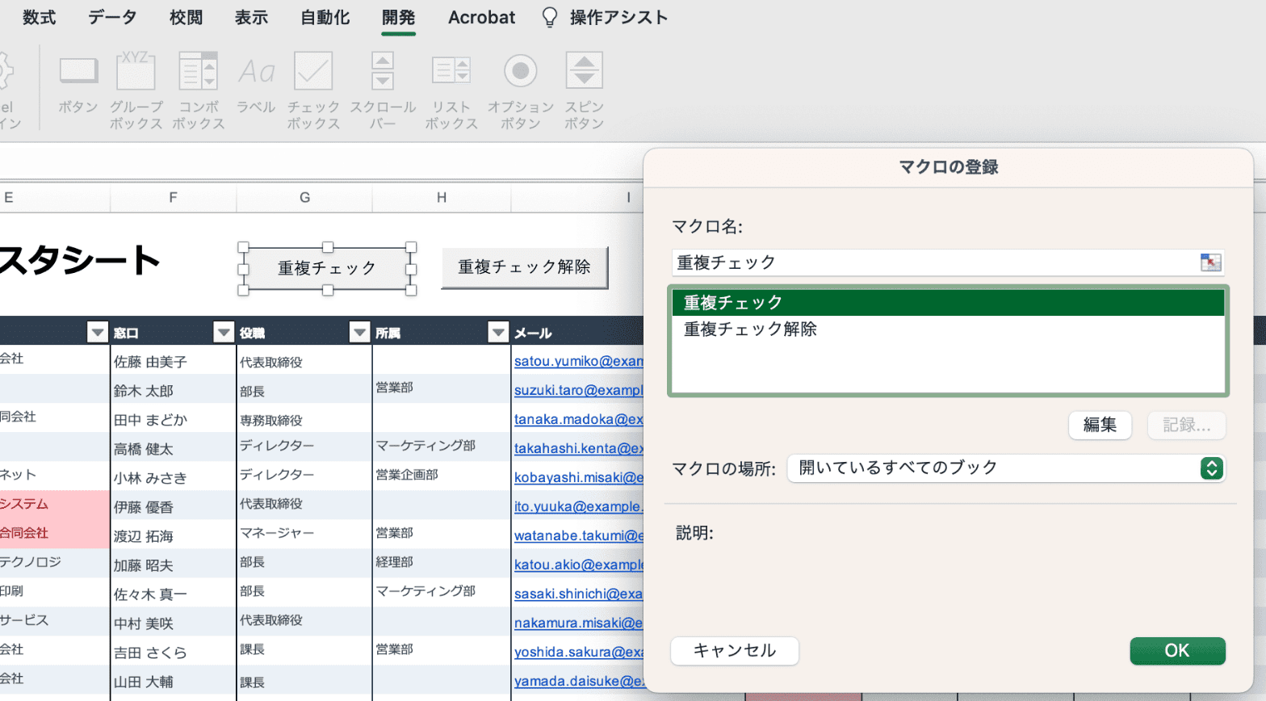Expand the マクロの場所 dropdown
The width and height of the screenshot is (1266, 701).
1006,468
